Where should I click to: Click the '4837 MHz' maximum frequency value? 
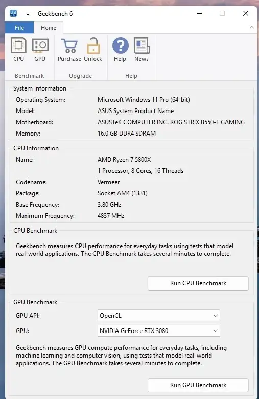pyautogui.click(x=111, y=216)
